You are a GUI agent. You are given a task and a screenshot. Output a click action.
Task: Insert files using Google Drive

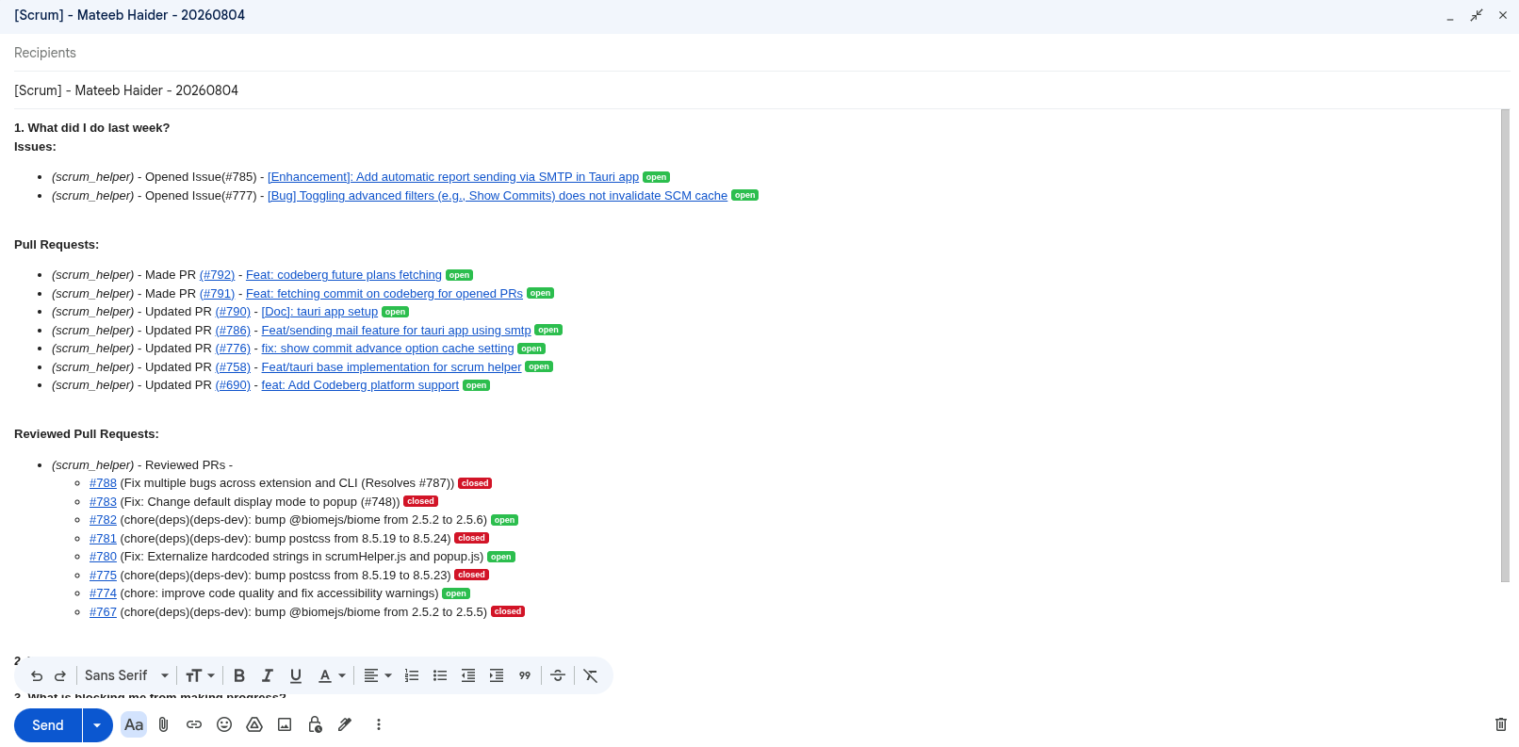tap(254, 724)
